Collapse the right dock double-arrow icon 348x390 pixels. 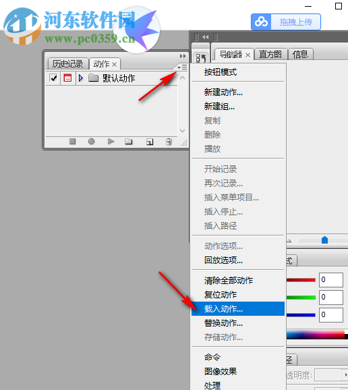(x=205, y=37)
